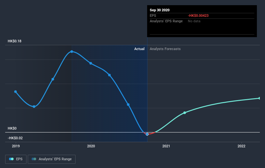265x168 pixels.
Task: Click the Sep 30 2020 tooltip date
Action: point(159,10)
